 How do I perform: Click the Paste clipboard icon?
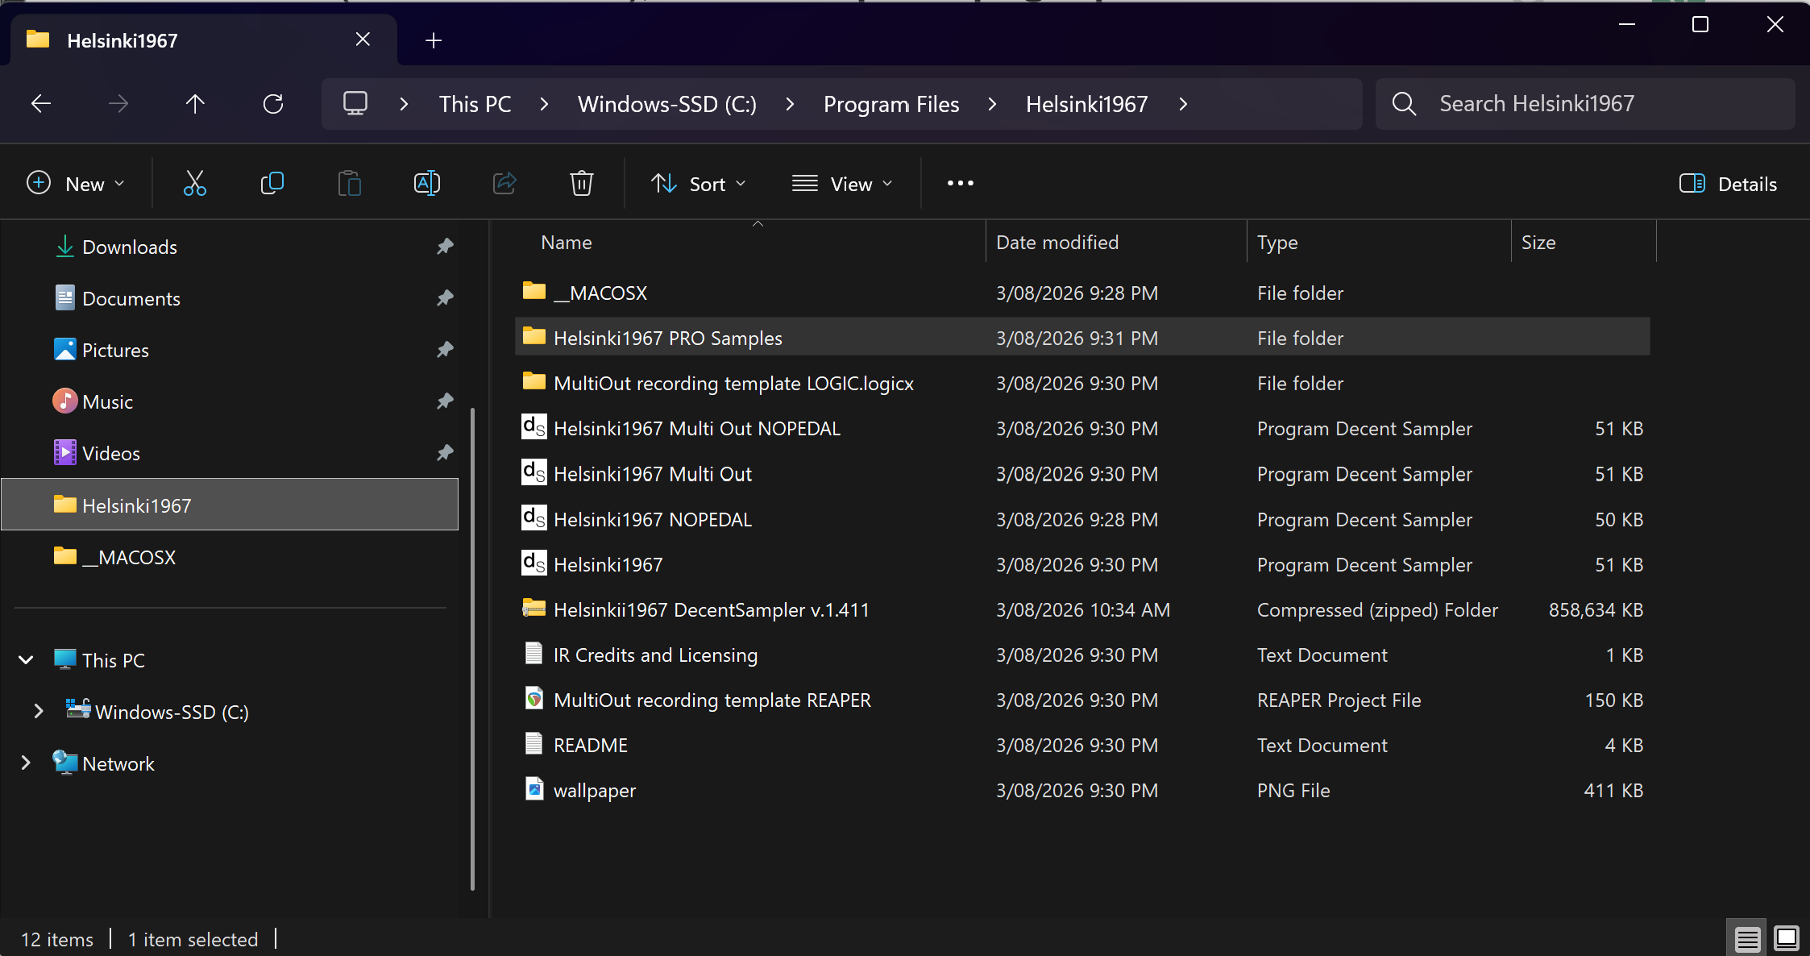point(349,184)
